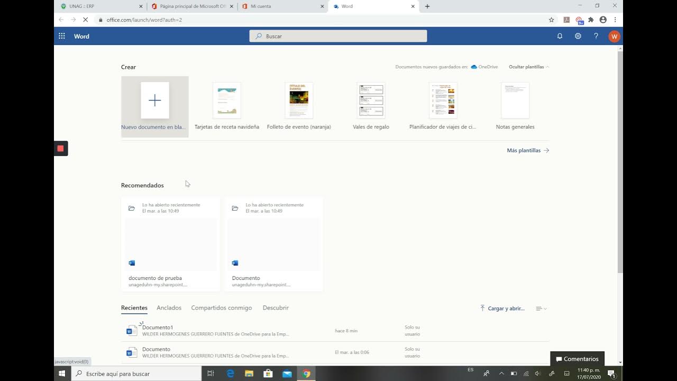Screen dimensions: 677x381
Task: Click the Chrome icon on the taskbar
Action: pos(306,374)
